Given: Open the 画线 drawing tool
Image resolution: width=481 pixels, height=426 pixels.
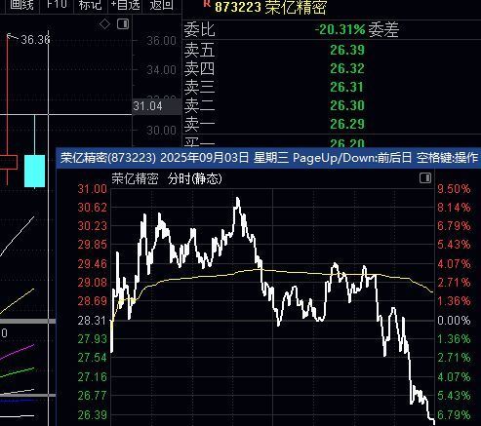Looking at the screenshot, I should tap(21, 5).
